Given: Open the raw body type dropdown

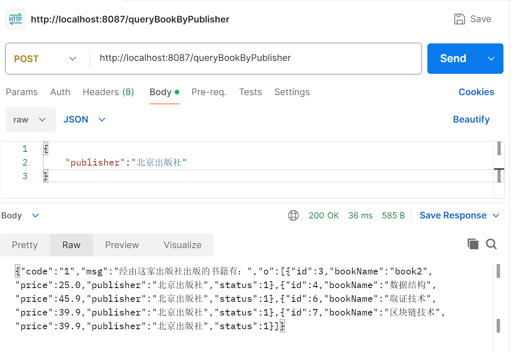Looking at the screenshot, I should click(31, 119).
